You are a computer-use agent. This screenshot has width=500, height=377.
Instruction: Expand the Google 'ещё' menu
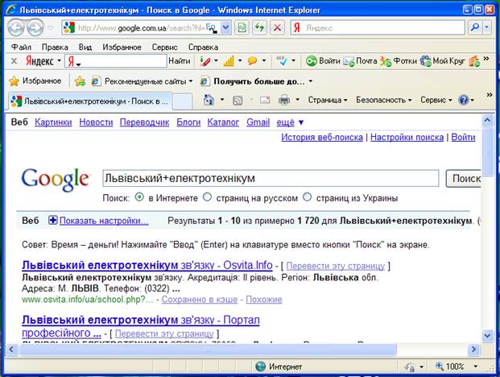(x=290, y=122)
